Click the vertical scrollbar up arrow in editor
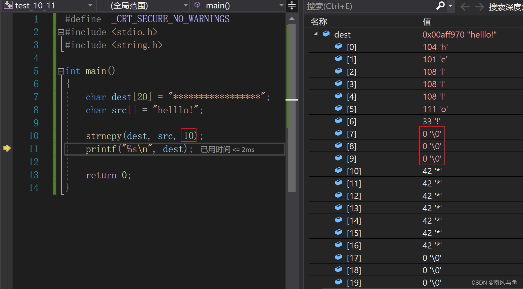523x289 pixels. pos(292,19)
